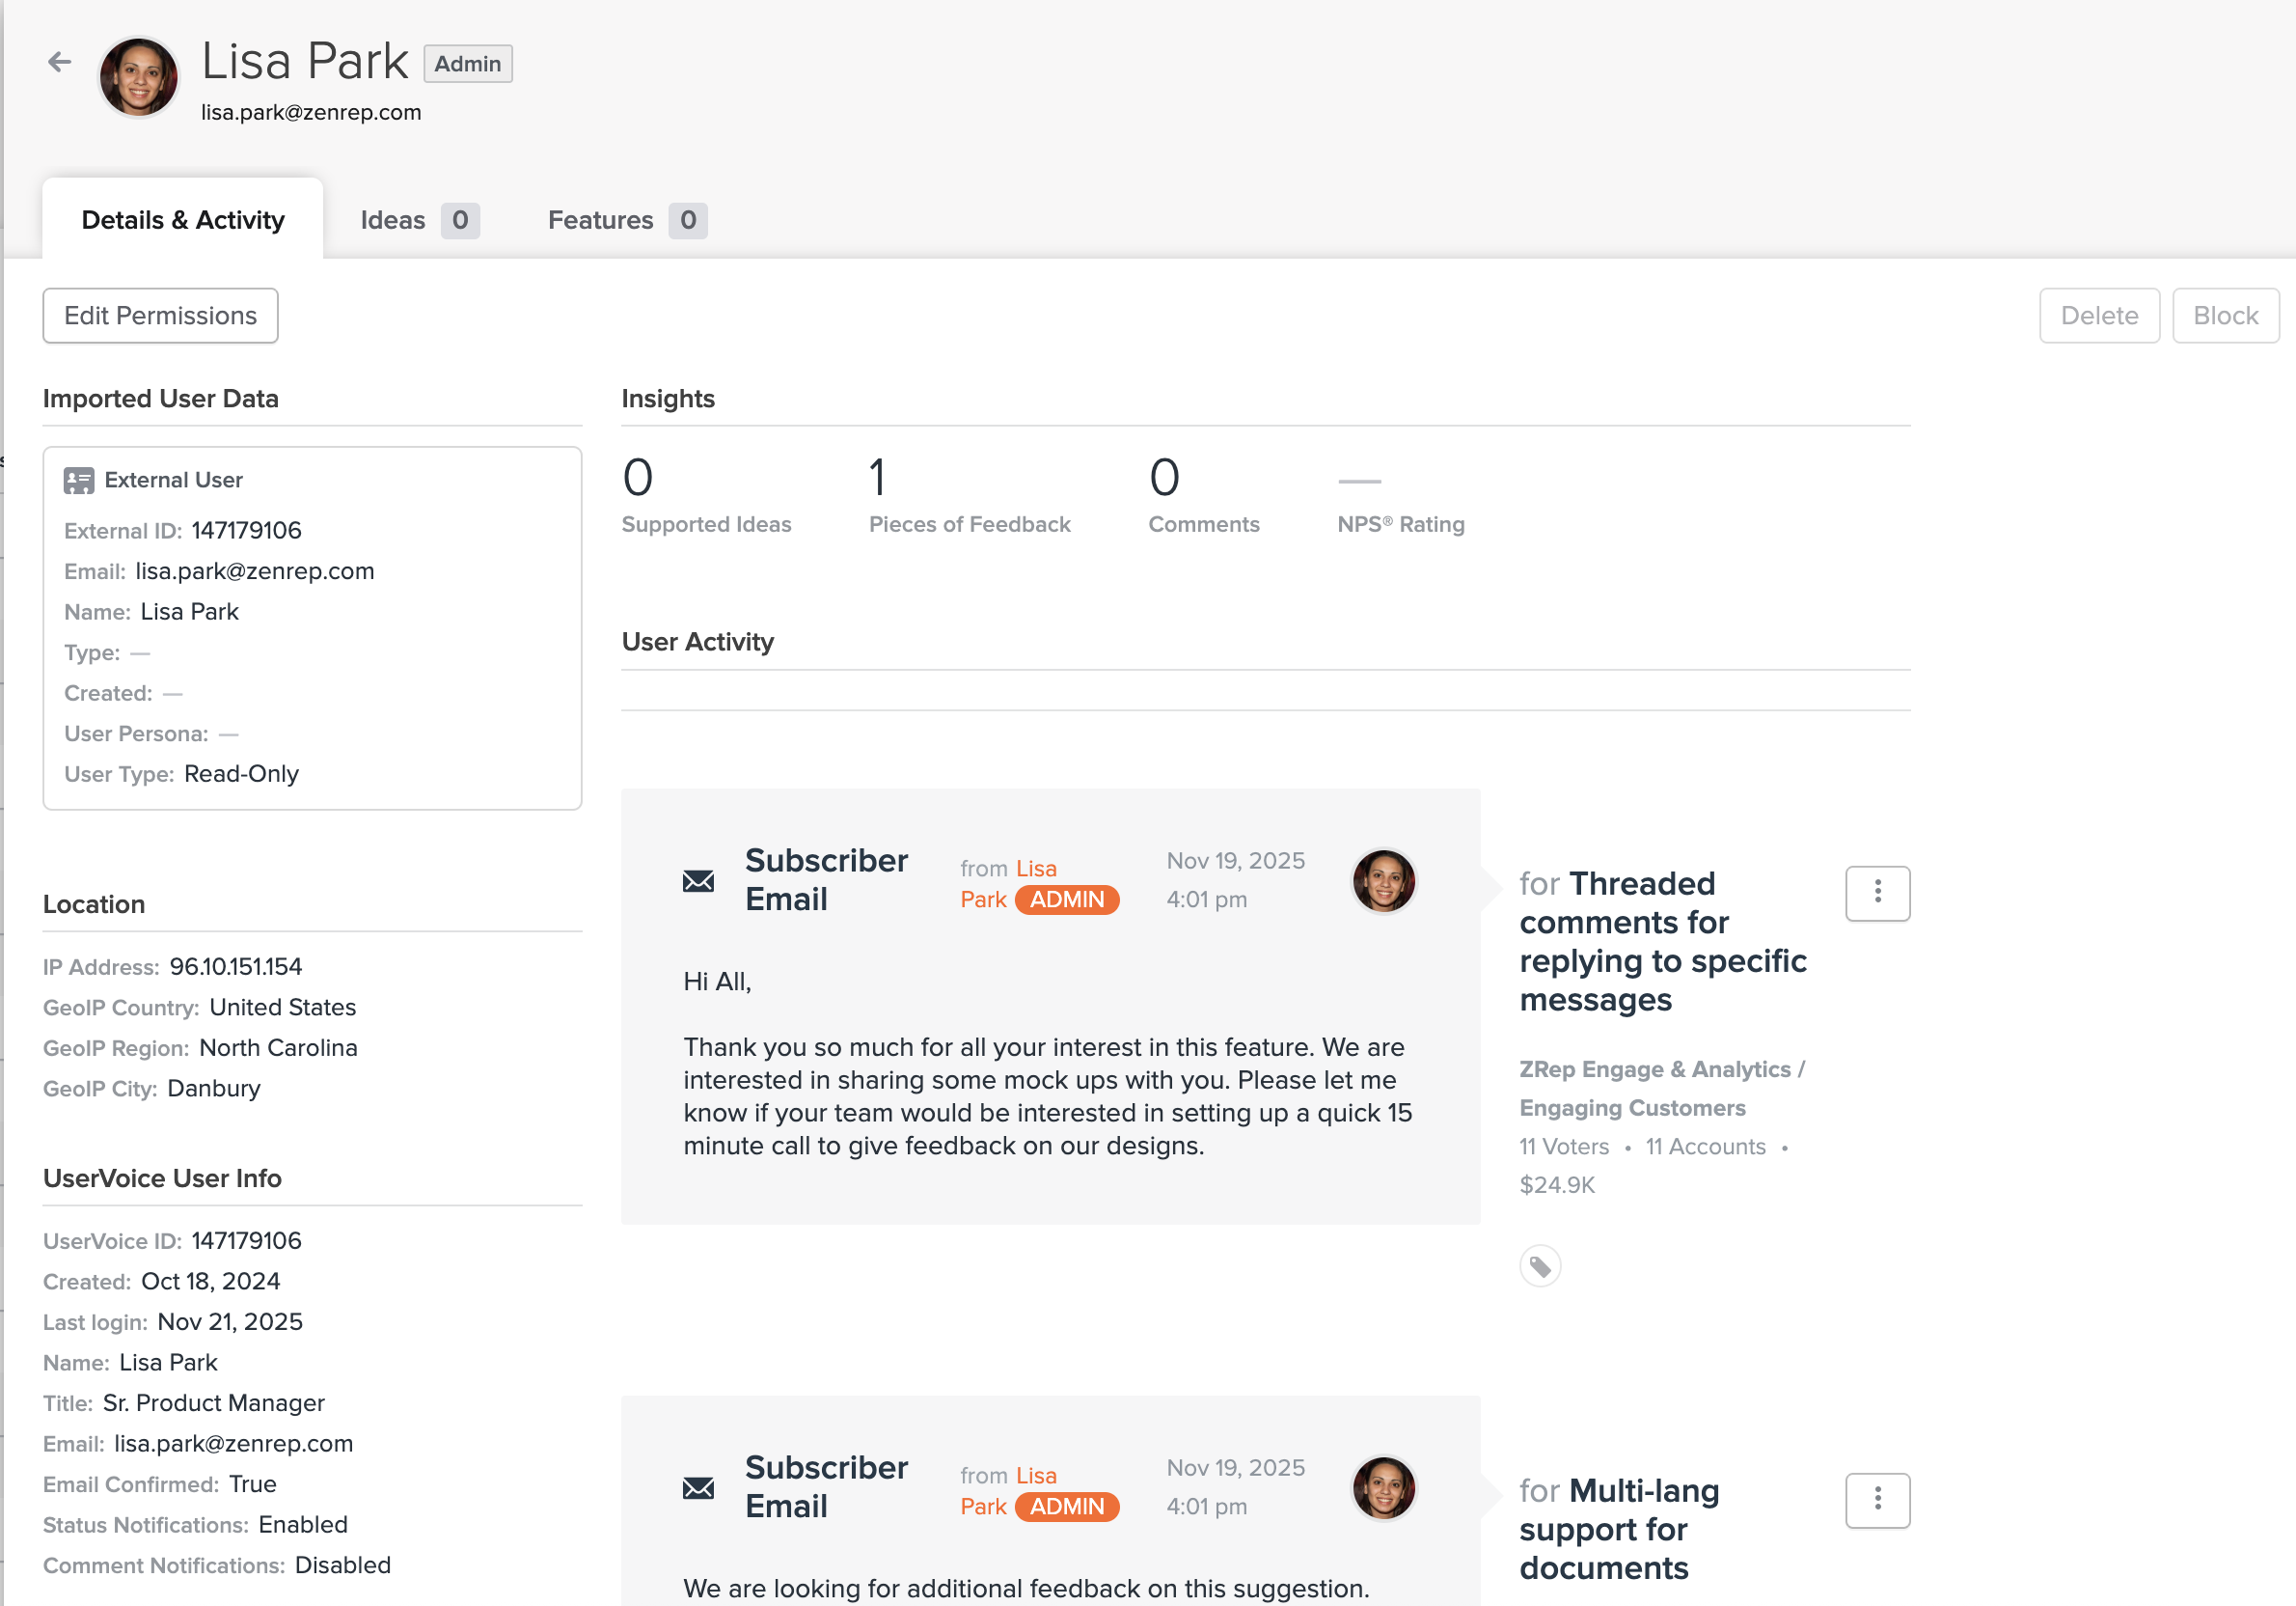
Task: Select the Details & Activity tab
Action: pyautogui.click(x=183, y=220)
